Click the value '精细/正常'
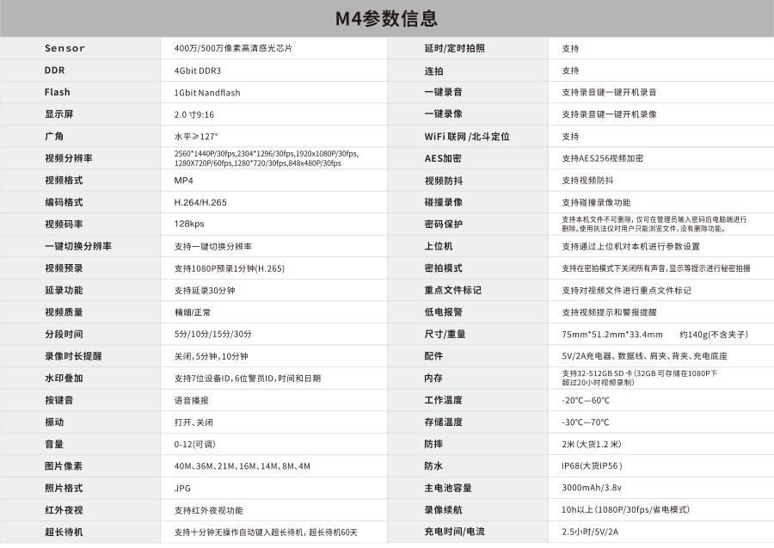Viewport: 774px width, 548px height. click(193, 312)
